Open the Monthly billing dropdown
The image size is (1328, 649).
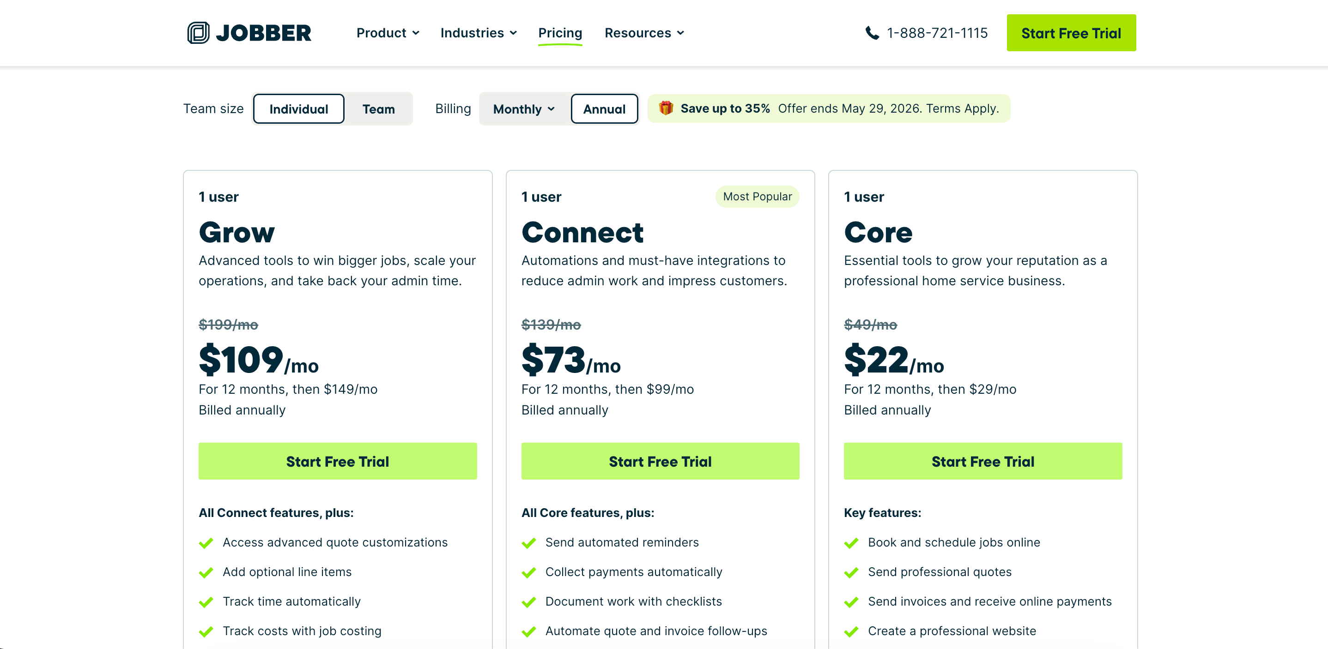(524, 108)
